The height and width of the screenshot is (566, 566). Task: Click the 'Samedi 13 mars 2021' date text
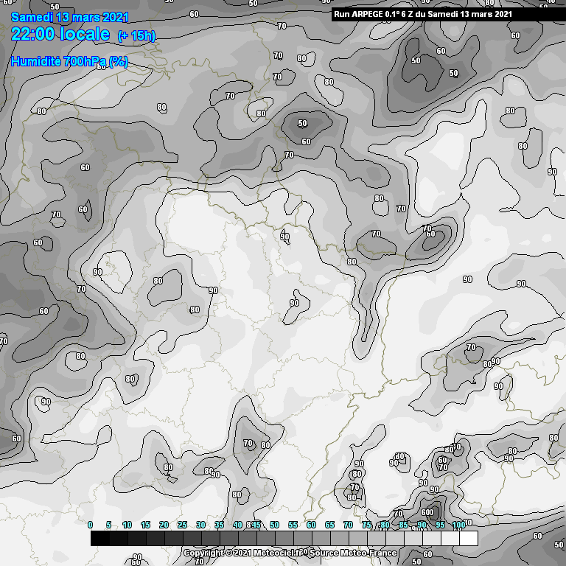pos(70,17)
